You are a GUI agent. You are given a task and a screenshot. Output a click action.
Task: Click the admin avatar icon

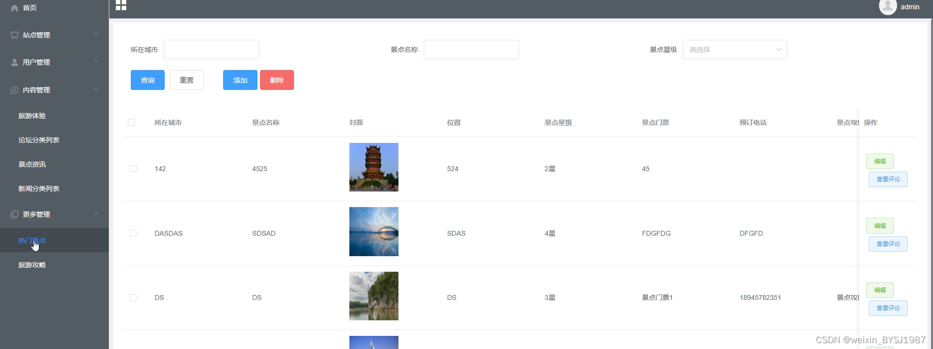888,7
